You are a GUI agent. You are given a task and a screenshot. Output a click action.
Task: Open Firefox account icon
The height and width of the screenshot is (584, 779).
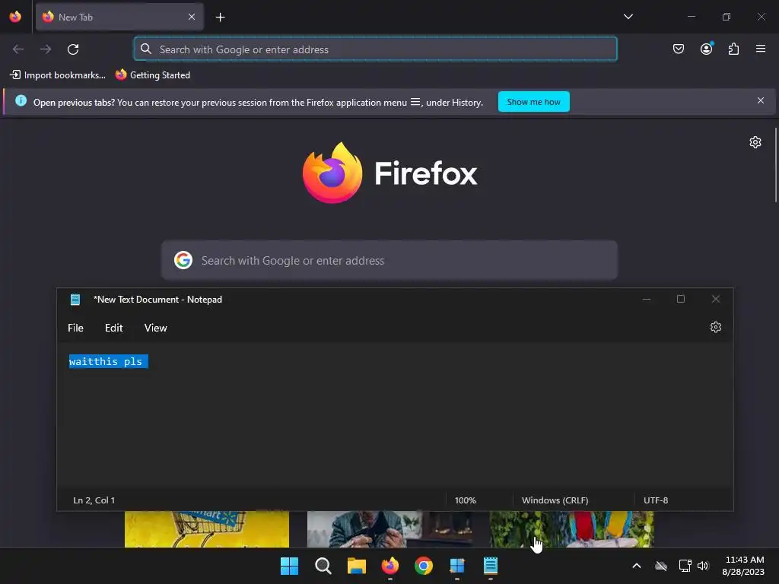click(x=706, y=49)
